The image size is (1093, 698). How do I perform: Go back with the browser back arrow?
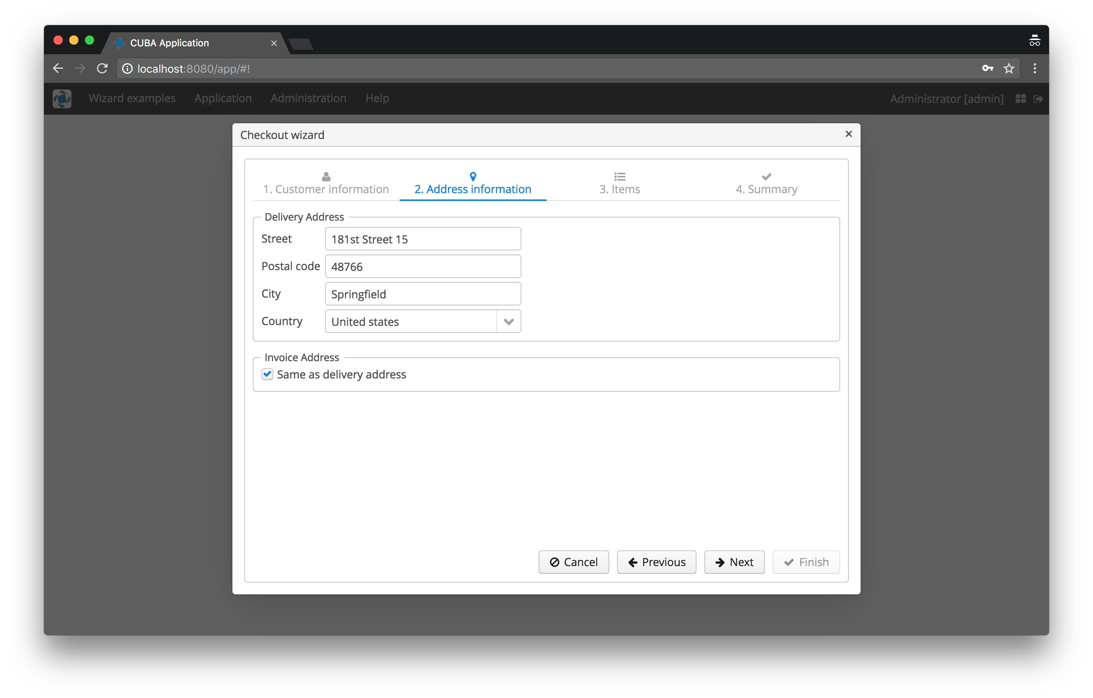click(58, 69)
